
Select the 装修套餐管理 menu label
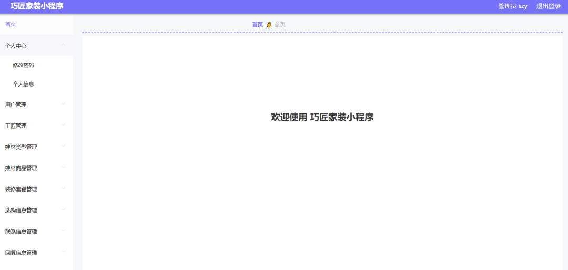21,189
